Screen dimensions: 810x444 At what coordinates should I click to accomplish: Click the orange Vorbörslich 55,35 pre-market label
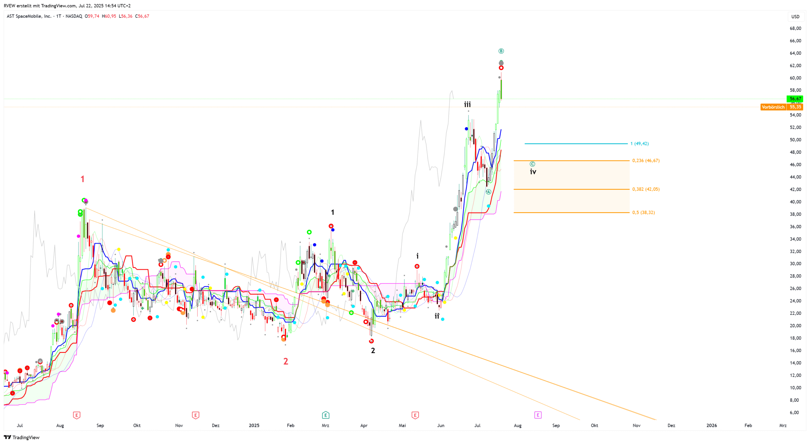781,107
